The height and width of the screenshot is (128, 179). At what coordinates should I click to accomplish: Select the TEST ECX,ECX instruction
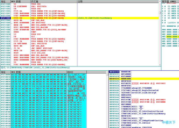click(38, 53)
